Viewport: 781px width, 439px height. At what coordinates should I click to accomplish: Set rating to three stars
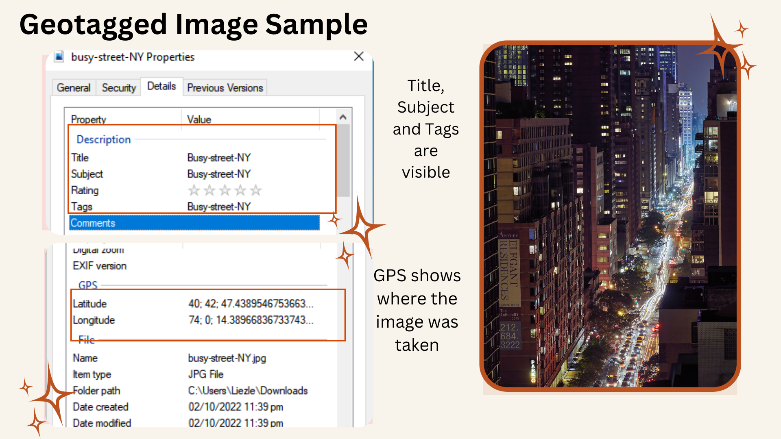225,190
